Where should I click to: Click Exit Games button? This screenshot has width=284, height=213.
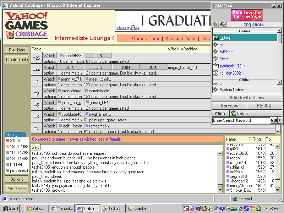click(x=17, y=189)
